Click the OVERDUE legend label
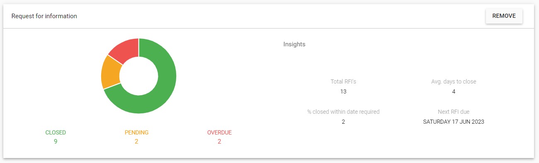The height and width of the screenshot is (163, 539). pyautogui.click(x=219, y=133)
